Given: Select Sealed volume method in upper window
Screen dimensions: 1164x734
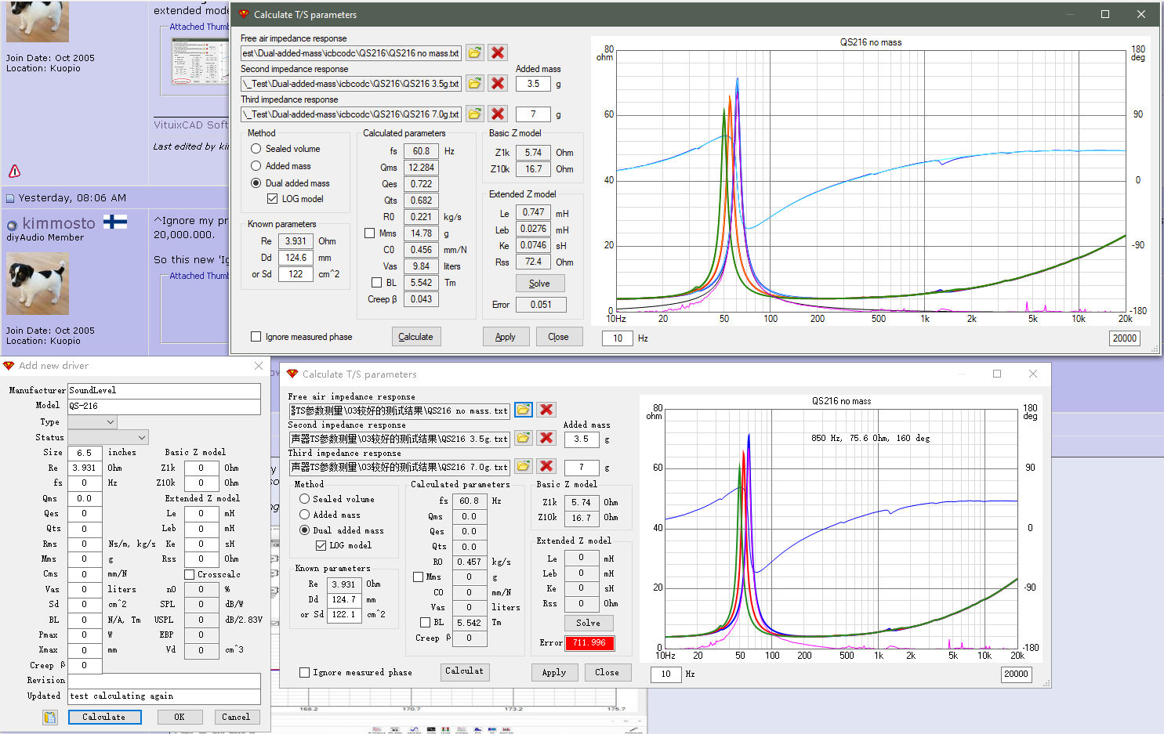Looking at the screenshot, I should pyautogui.click(x=256, y=149).
